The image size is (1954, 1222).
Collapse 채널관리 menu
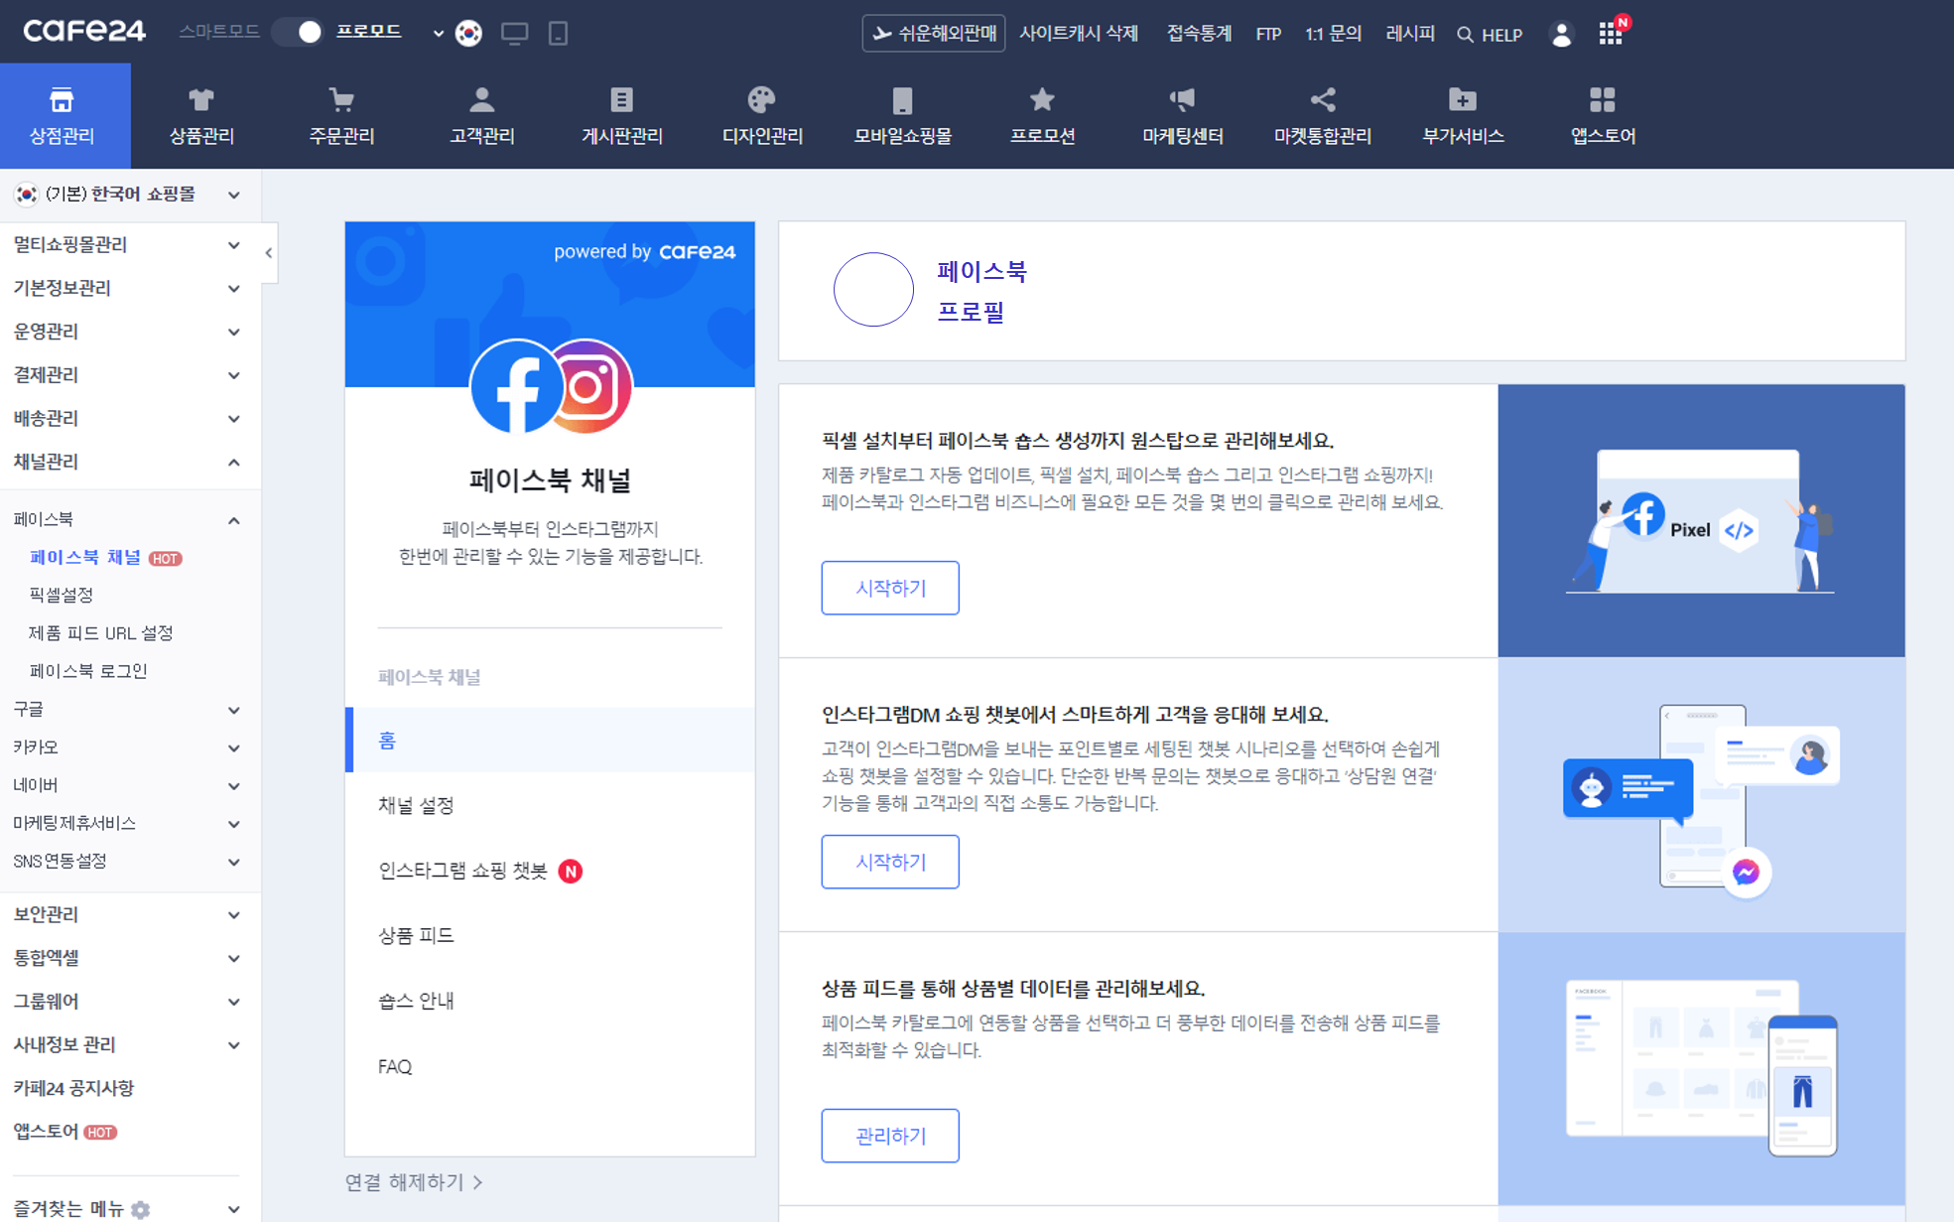click(x=129, y=462)
